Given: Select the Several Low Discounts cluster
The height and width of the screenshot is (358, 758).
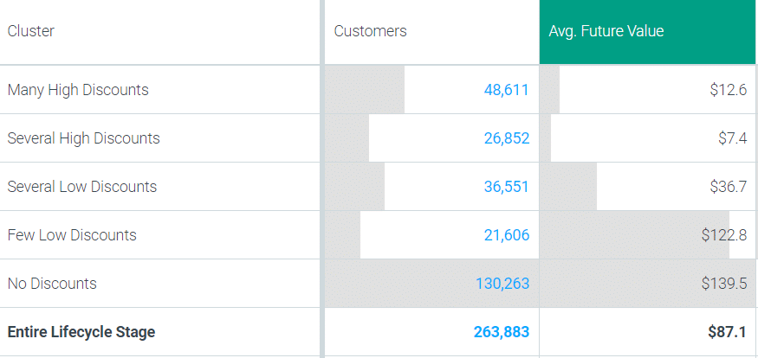Looking at the screenshot, I should point(82,187).
